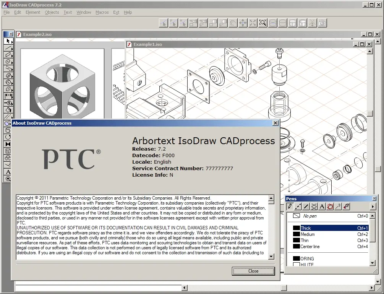Click the zoom magnifier icon in the top toolbar

click(263, 23)
